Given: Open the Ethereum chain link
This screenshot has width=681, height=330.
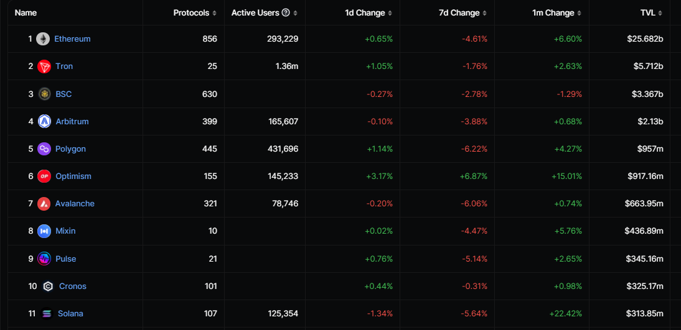Looking at the screenshot, I should 72,39.
